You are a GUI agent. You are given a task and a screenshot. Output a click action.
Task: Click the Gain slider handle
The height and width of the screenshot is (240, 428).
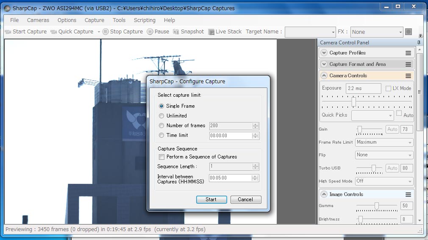[x=360, y=129]
